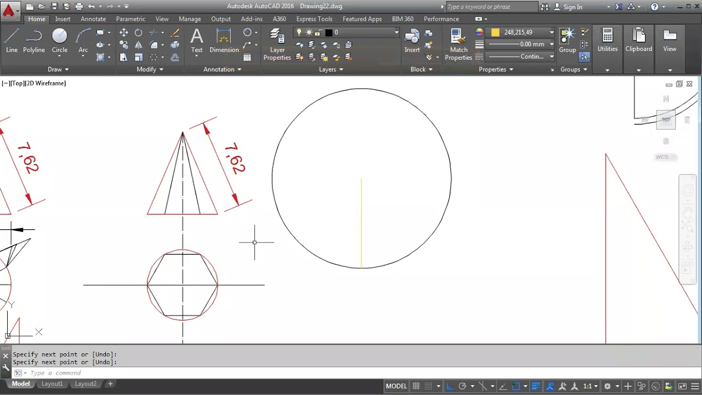Switch to Layout1 tab
Image resolution: width=702 pixels, height=395 pixels.
52,384
